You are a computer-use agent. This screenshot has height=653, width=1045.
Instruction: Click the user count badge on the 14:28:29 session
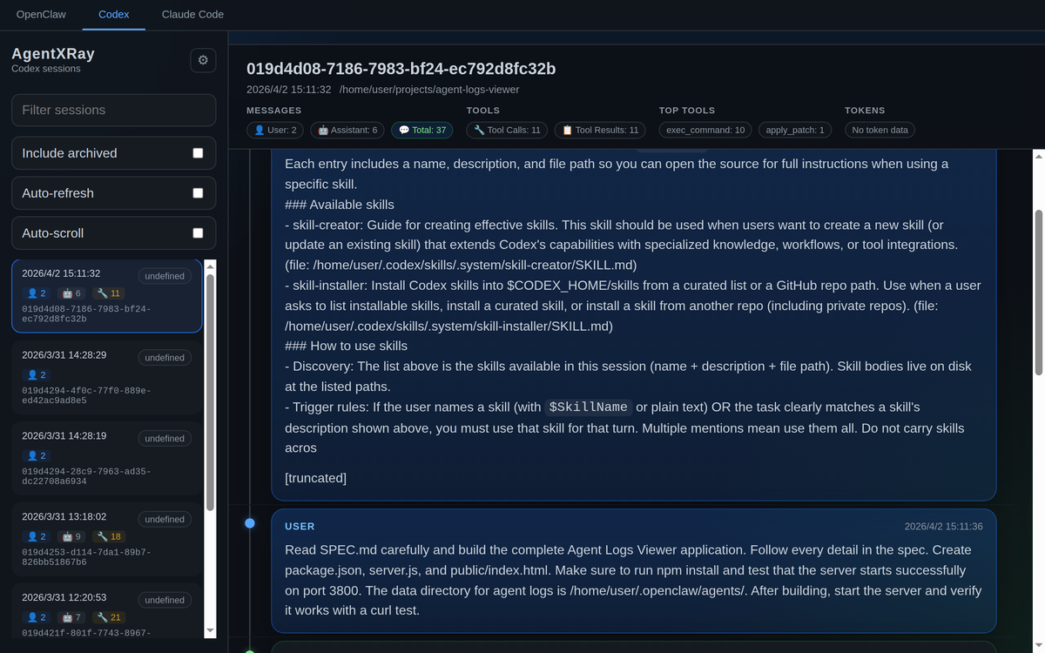click(x=37, y=374)
